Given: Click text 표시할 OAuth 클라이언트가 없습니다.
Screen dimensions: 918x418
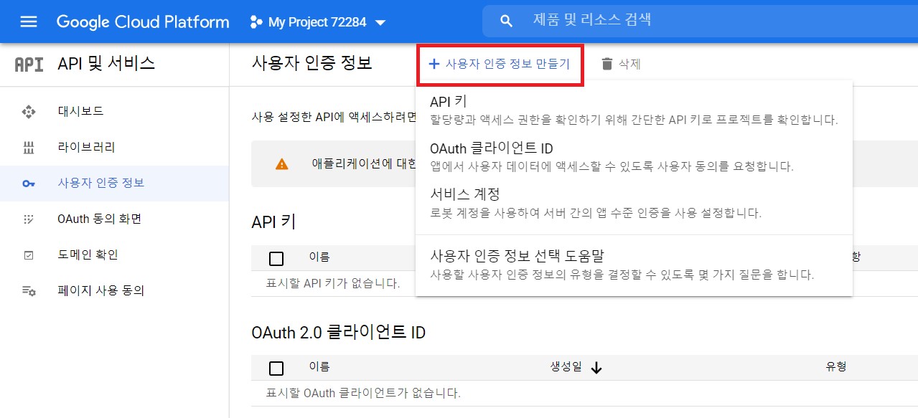Looking at the screenshot, I should click(x=363, y=393).
